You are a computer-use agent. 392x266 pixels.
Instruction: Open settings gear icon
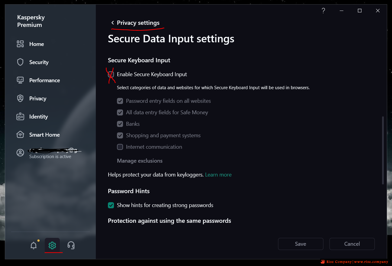(52, 245)
